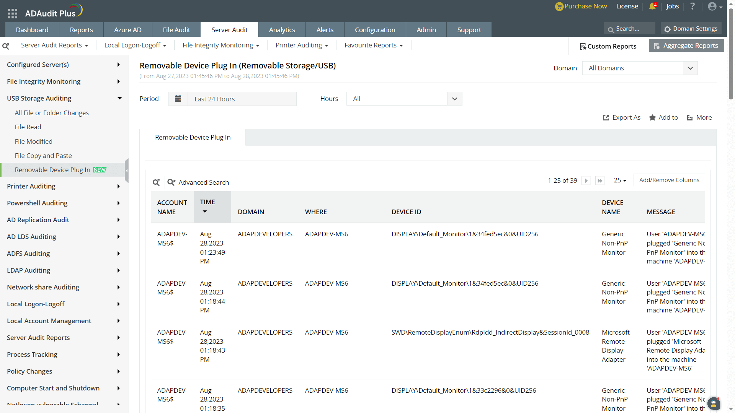735x413 pixels.
Task: Switch to the File Audit tab
Action: pyautogui.click(x=176, y=30)
